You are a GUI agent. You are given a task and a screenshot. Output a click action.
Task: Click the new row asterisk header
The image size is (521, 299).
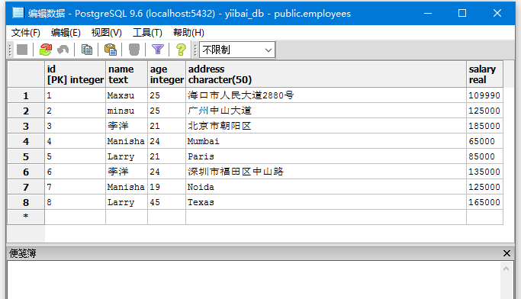(26, 217)
